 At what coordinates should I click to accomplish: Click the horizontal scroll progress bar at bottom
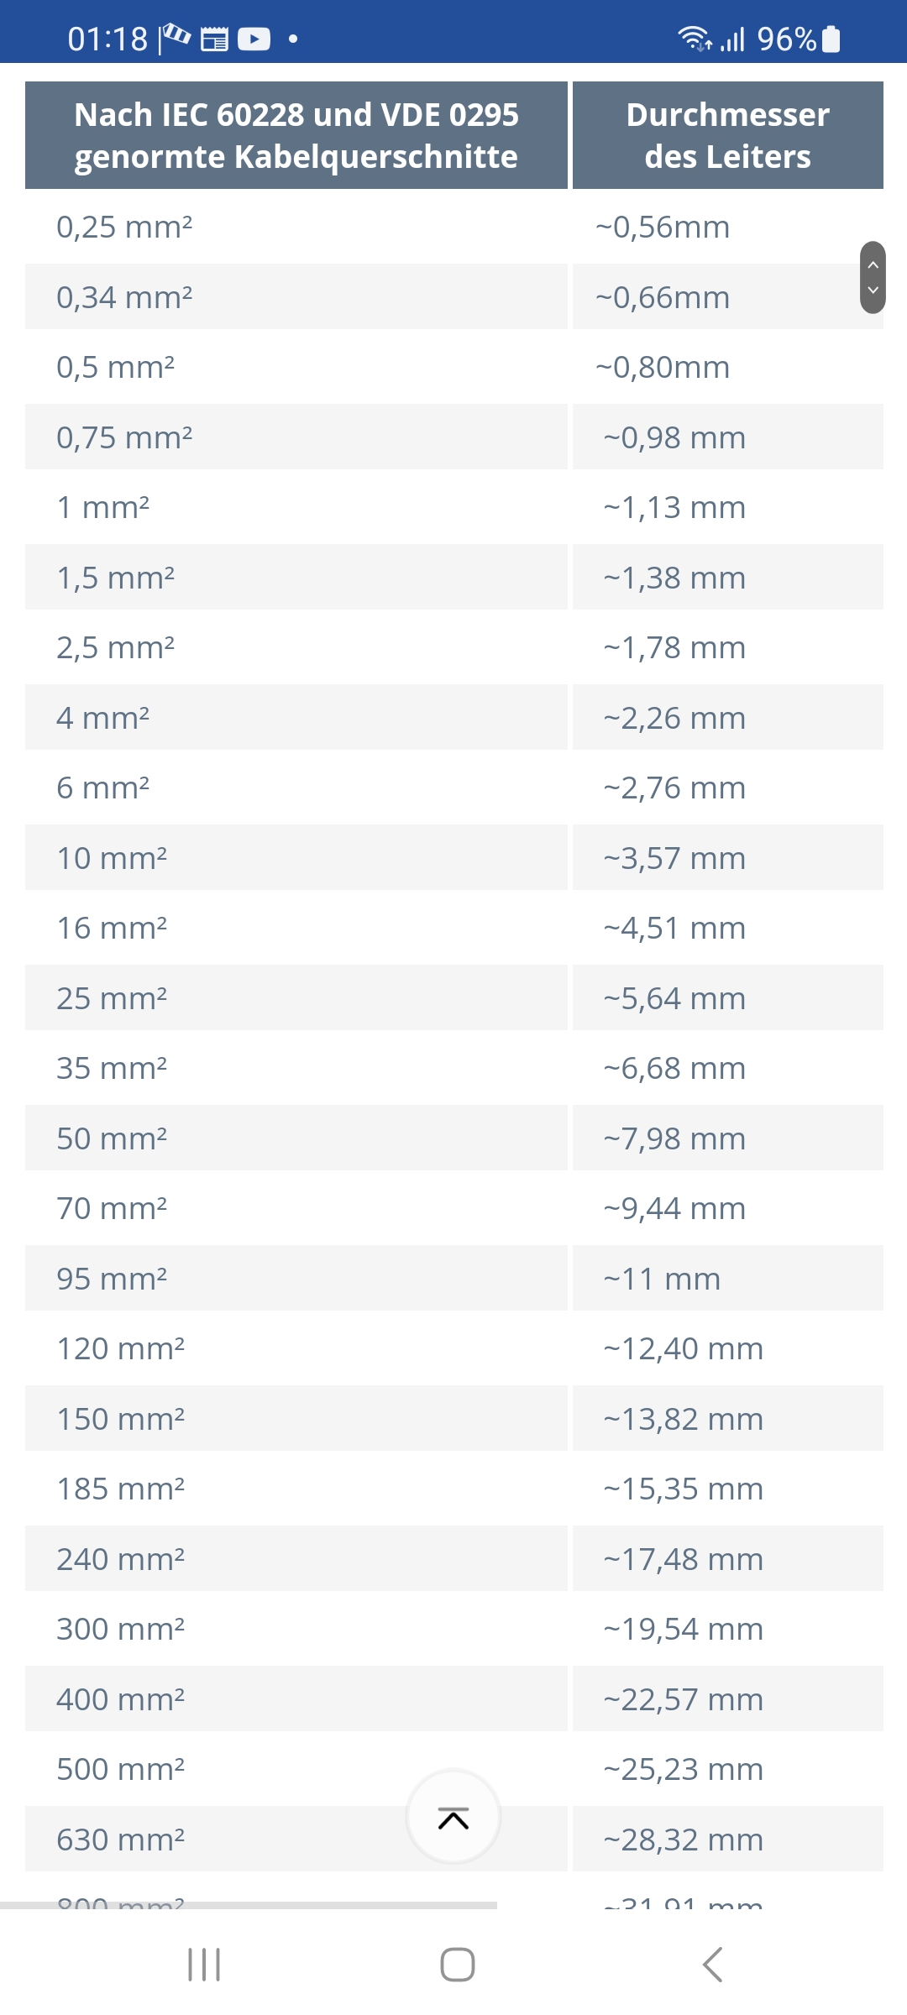coord(249,1905)
